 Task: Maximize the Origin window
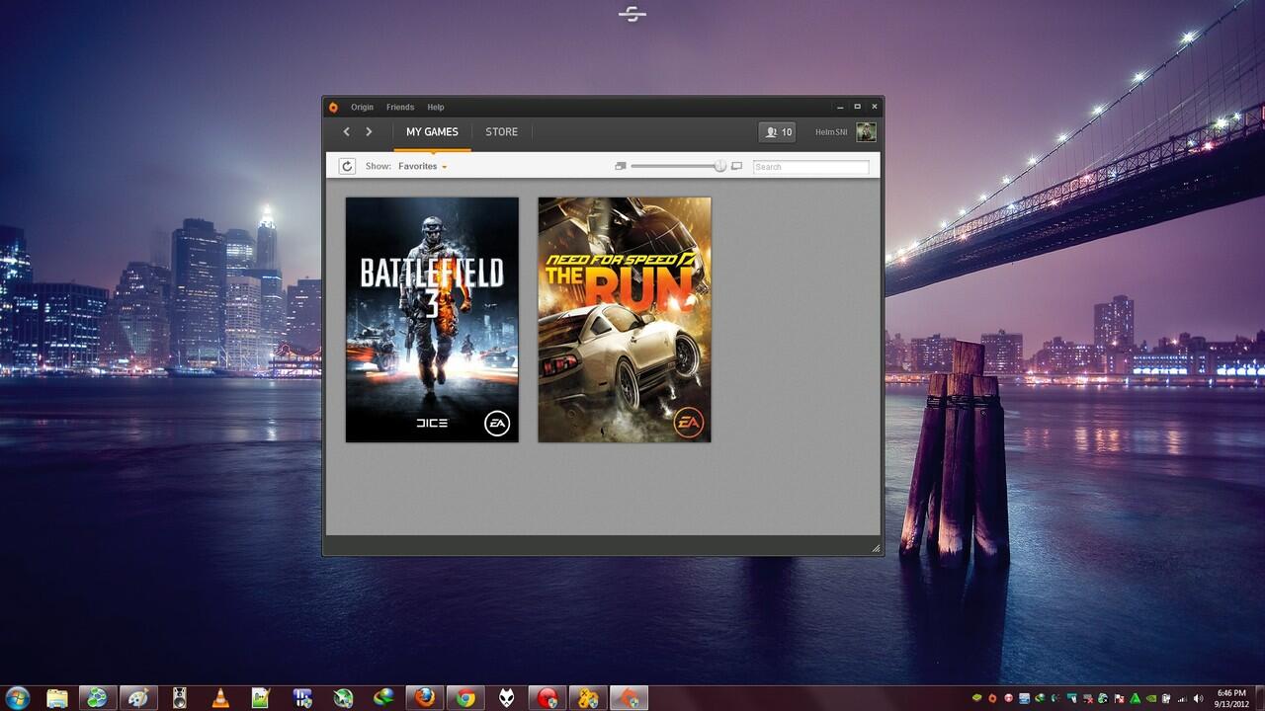point(857,107)
